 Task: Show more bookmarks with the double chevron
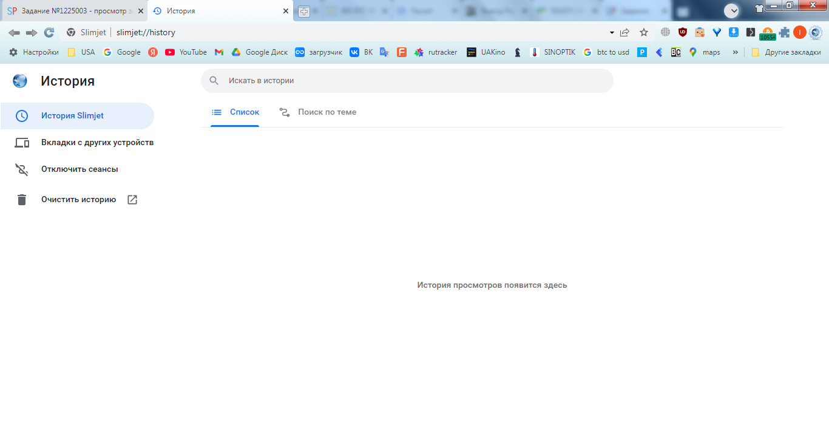[735, 52]
